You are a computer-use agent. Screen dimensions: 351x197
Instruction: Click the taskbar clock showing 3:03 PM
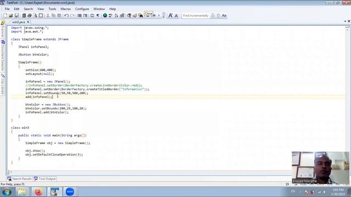(338, 192)
